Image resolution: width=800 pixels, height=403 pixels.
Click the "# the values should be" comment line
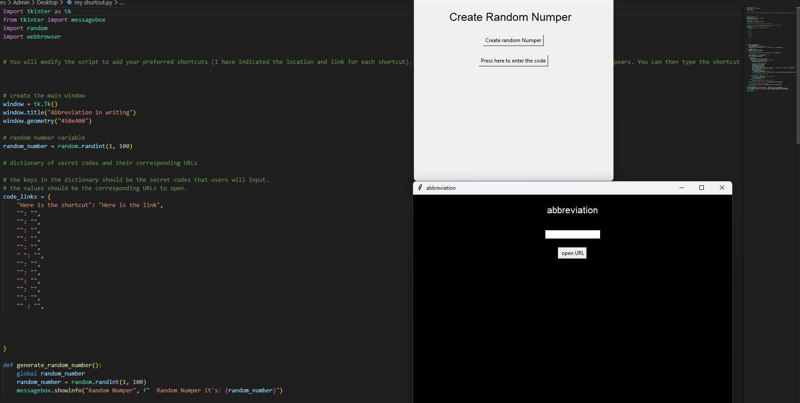coord(95,188)
